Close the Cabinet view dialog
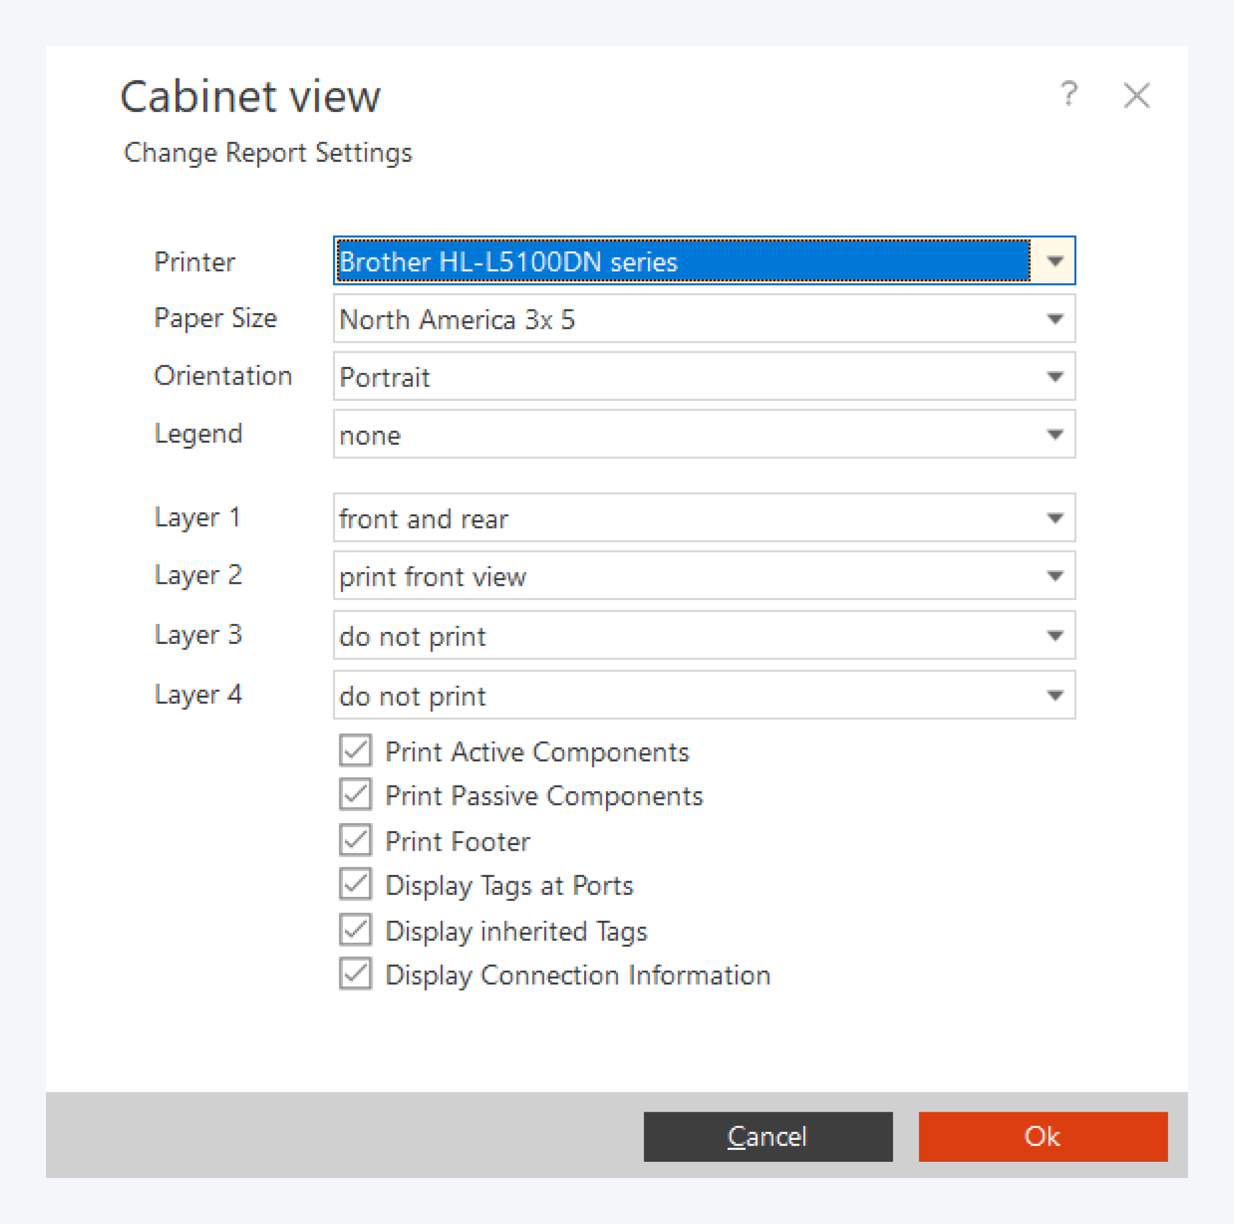The image size is (1234, 1224). click(x=1136, y=96)
